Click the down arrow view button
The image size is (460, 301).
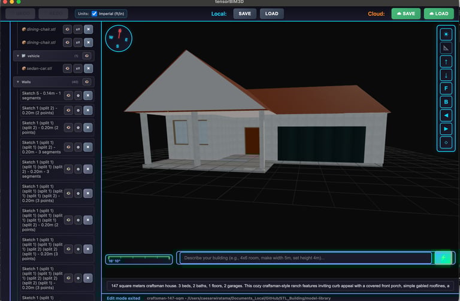tap(446, 75)
